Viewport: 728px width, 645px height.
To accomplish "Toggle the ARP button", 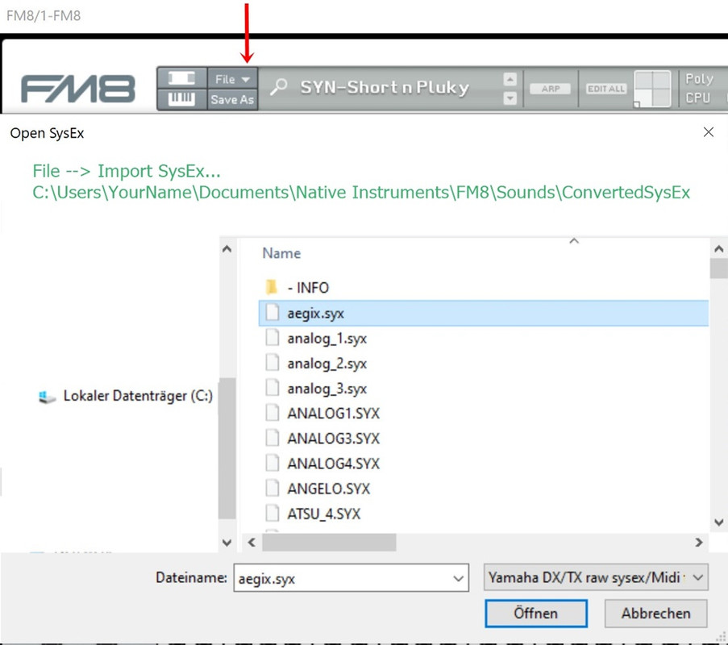I will point(550,89).
